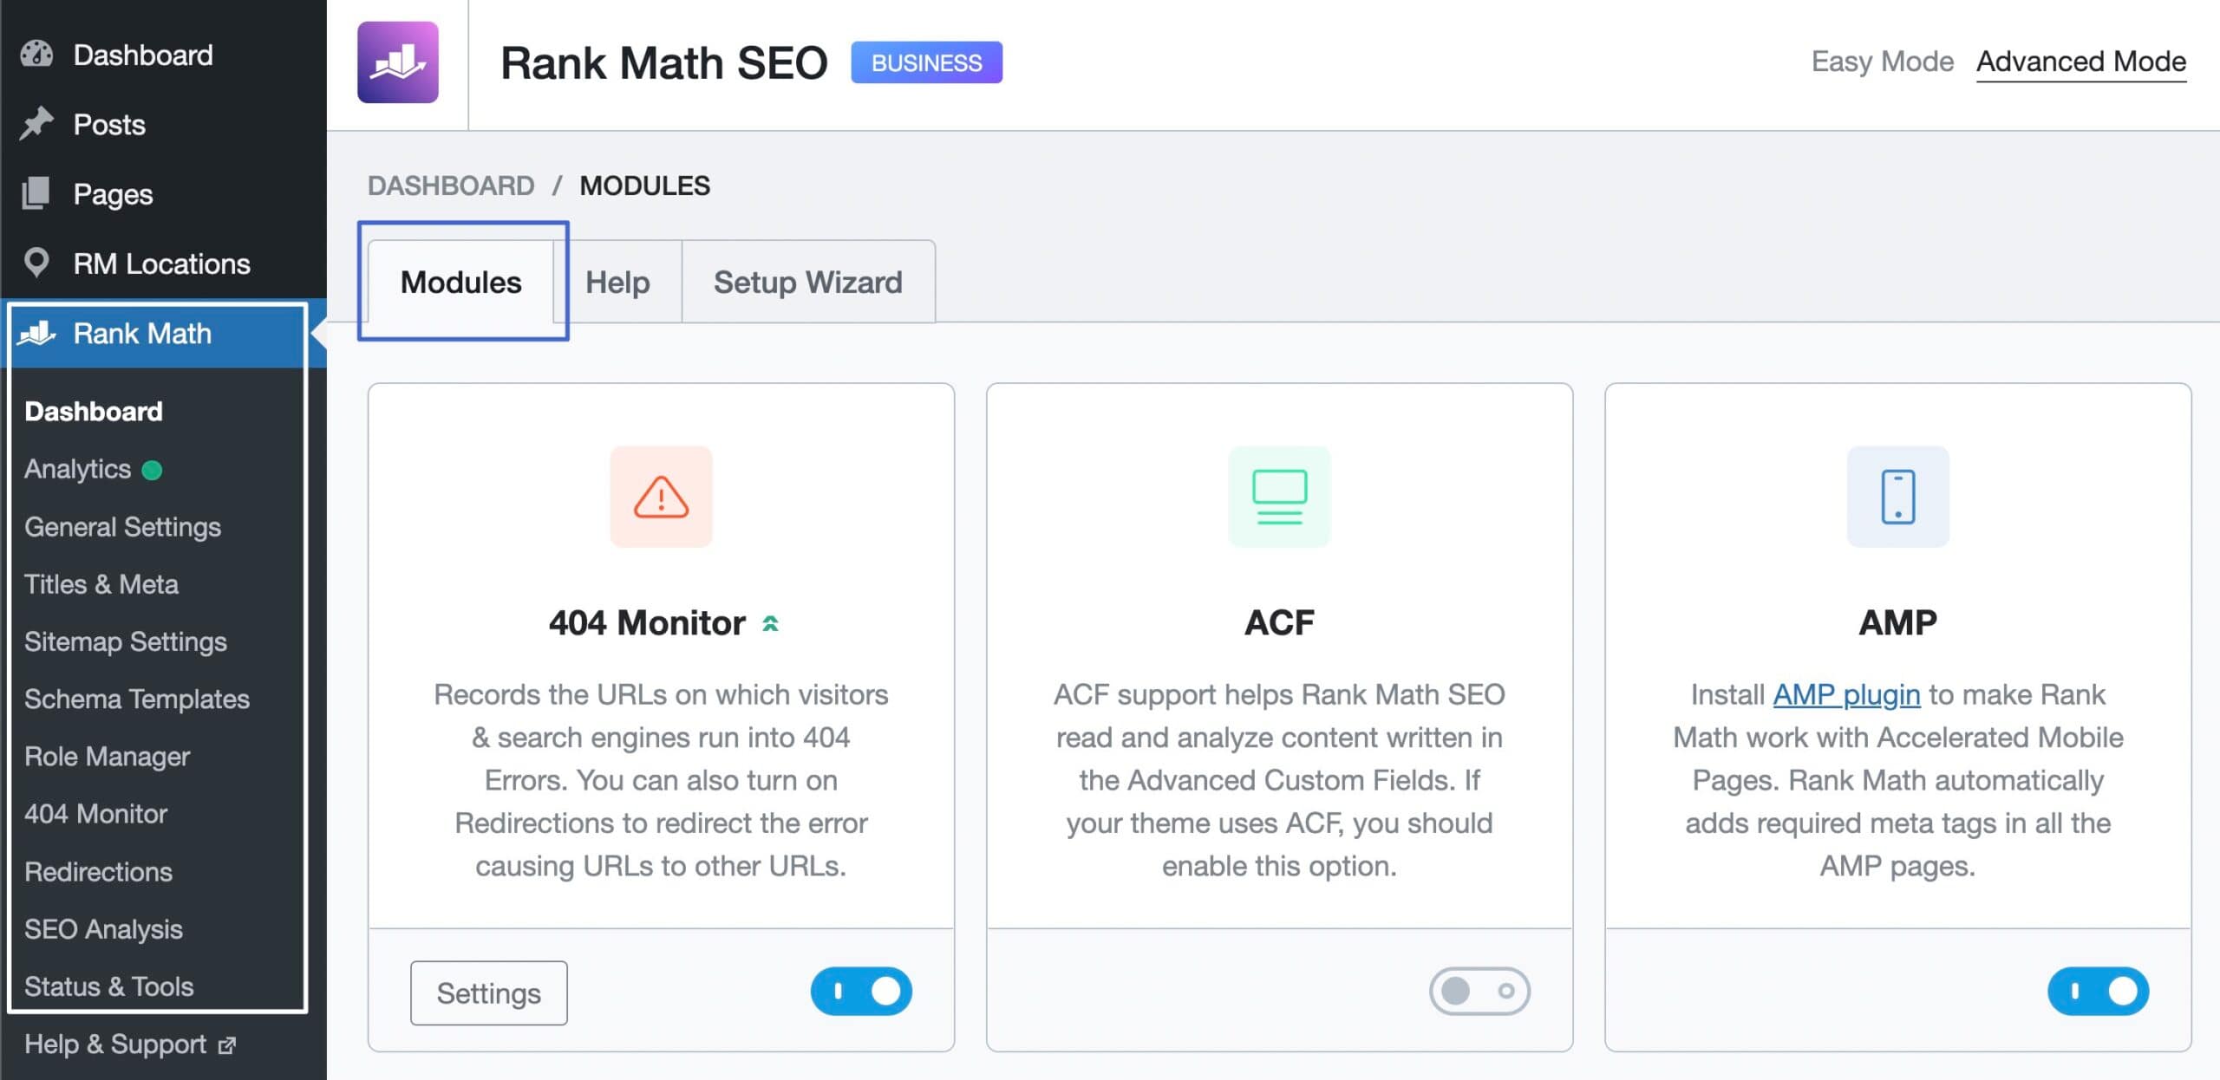Click the Posts pin icon

(x=35, y=124)
